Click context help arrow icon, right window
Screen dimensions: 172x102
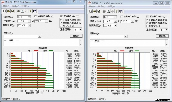point(121,11)
